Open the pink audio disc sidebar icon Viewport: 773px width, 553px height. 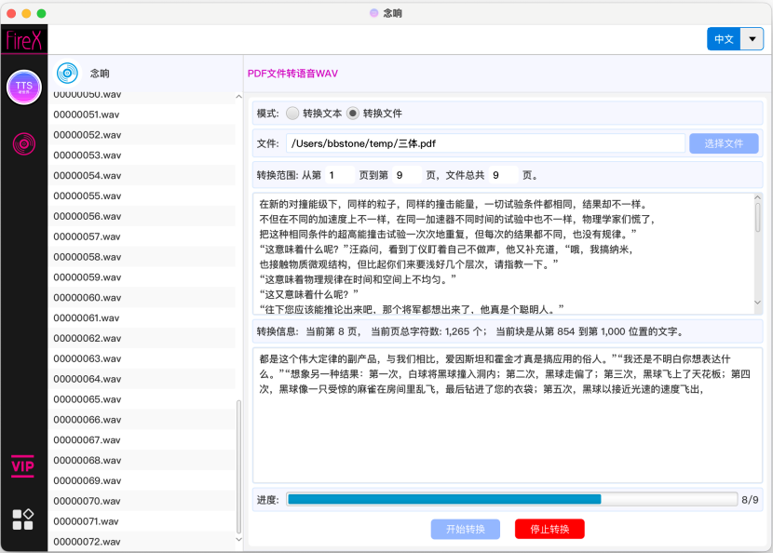23,144
